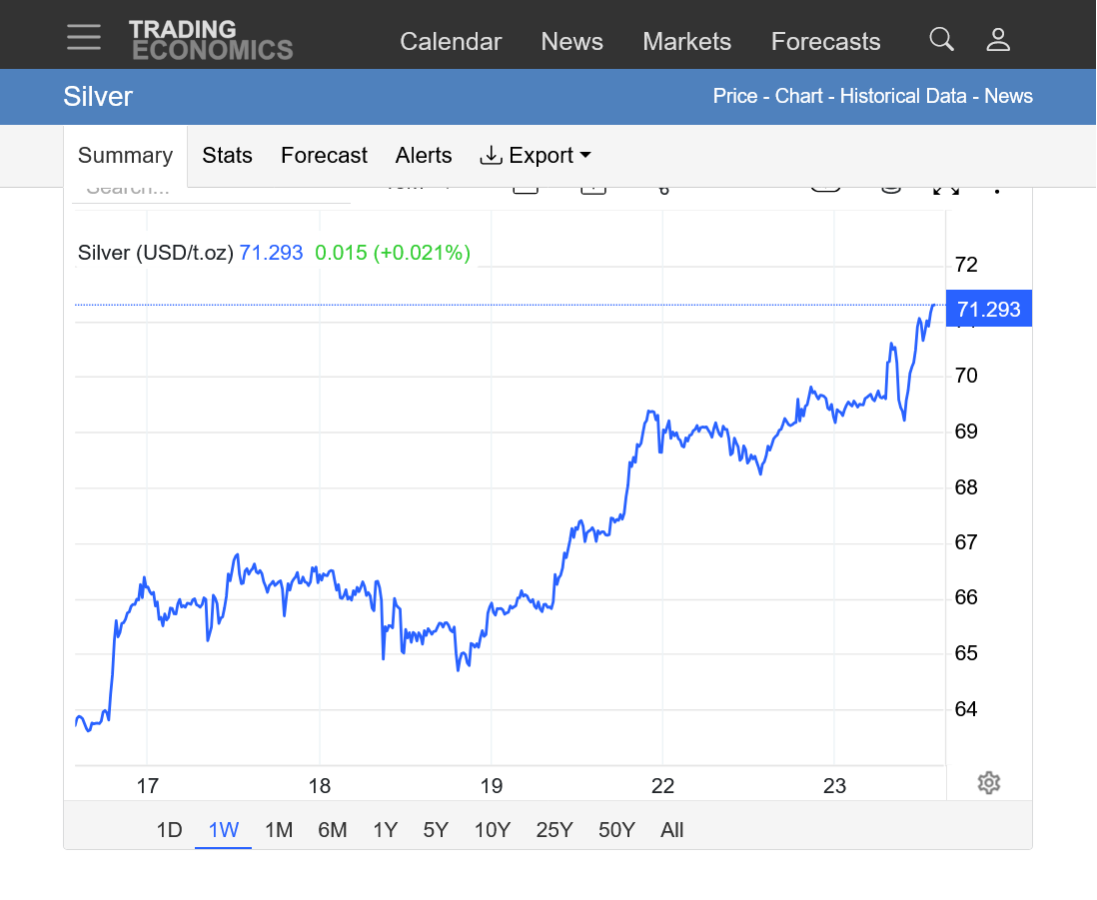Screen dimensions: 1097x900
Task: Open the hamburger navigation menu
Action: [x=84, y=38]
